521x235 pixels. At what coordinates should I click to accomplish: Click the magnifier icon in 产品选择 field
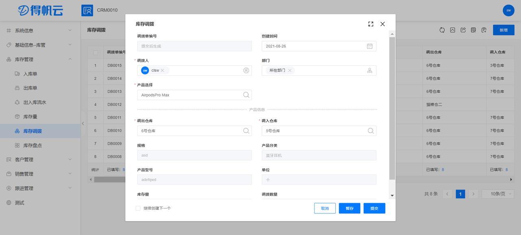pos(246,94)
